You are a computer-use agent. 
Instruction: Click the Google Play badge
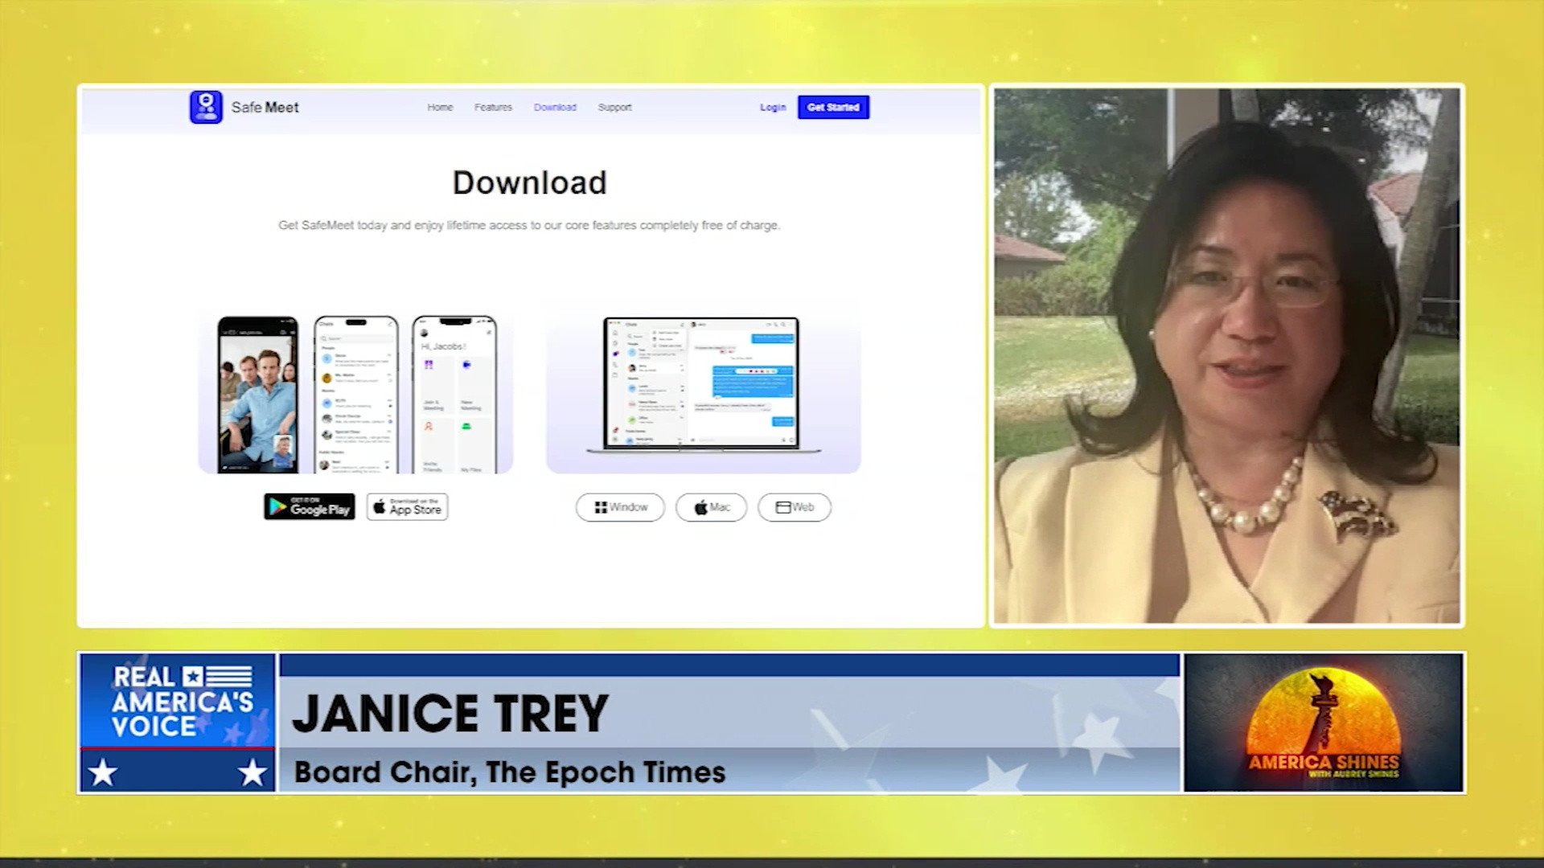[x=310, y=506]
